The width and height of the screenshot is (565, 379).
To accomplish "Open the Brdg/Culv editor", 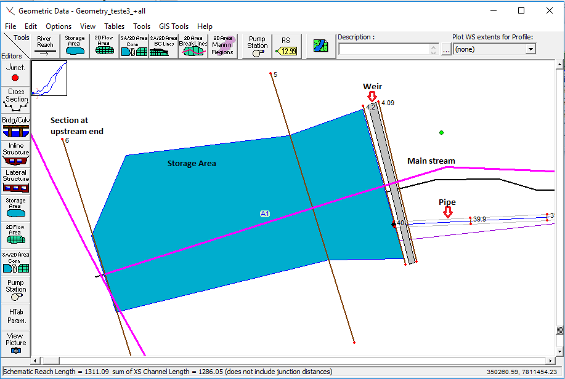I will (16, 127).
